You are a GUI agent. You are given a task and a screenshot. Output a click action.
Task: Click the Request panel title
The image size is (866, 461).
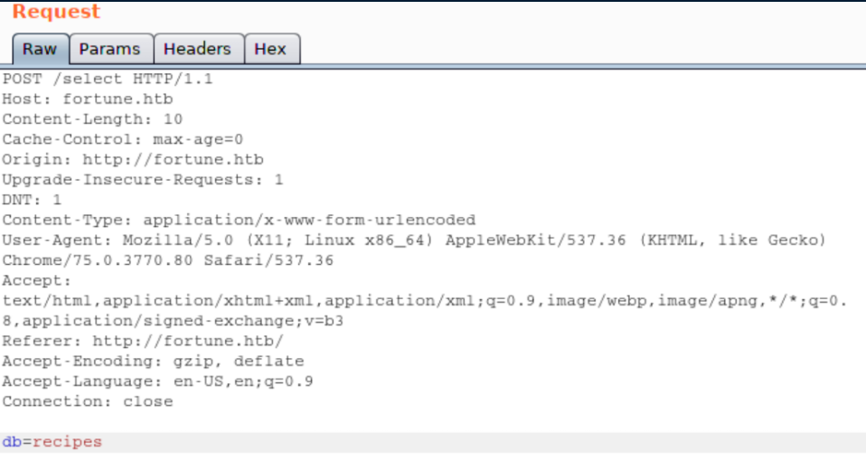coord(56,13)
